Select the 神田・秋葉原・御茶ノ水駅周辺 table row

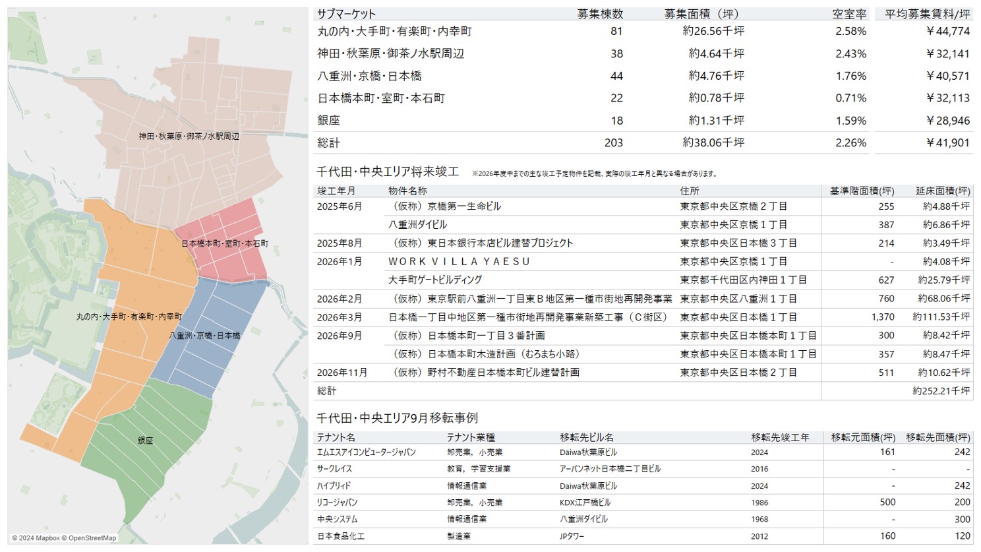(x=643, y=53)
